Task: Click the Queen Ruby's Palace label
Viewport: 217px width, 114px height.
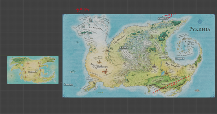Action: tap(155, 32)
